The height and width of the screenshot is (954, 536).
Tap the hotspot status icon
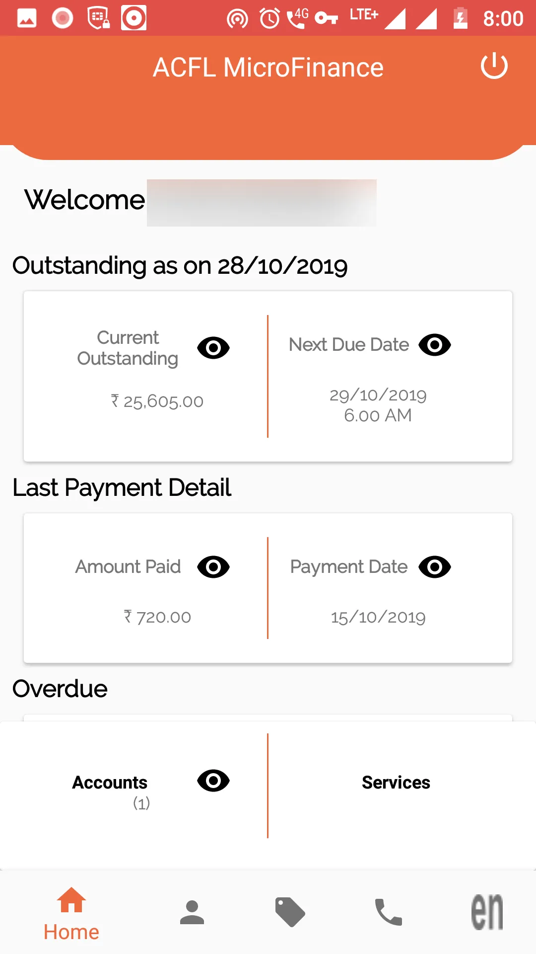click(x=237, y=18)
